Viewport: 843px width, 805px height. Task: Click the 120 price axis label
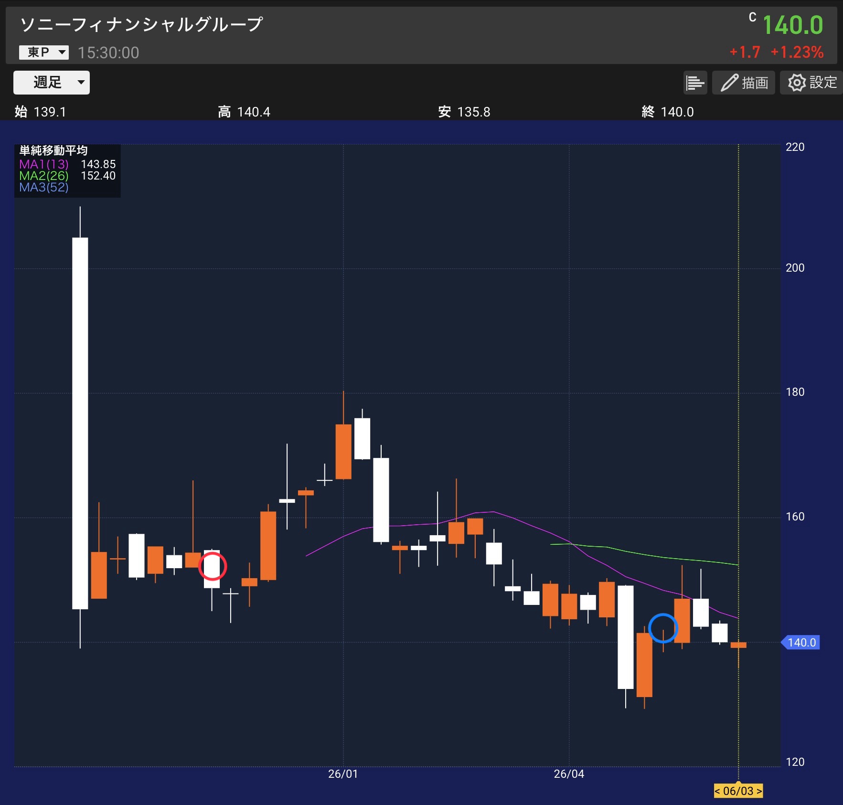pos(795,762)
